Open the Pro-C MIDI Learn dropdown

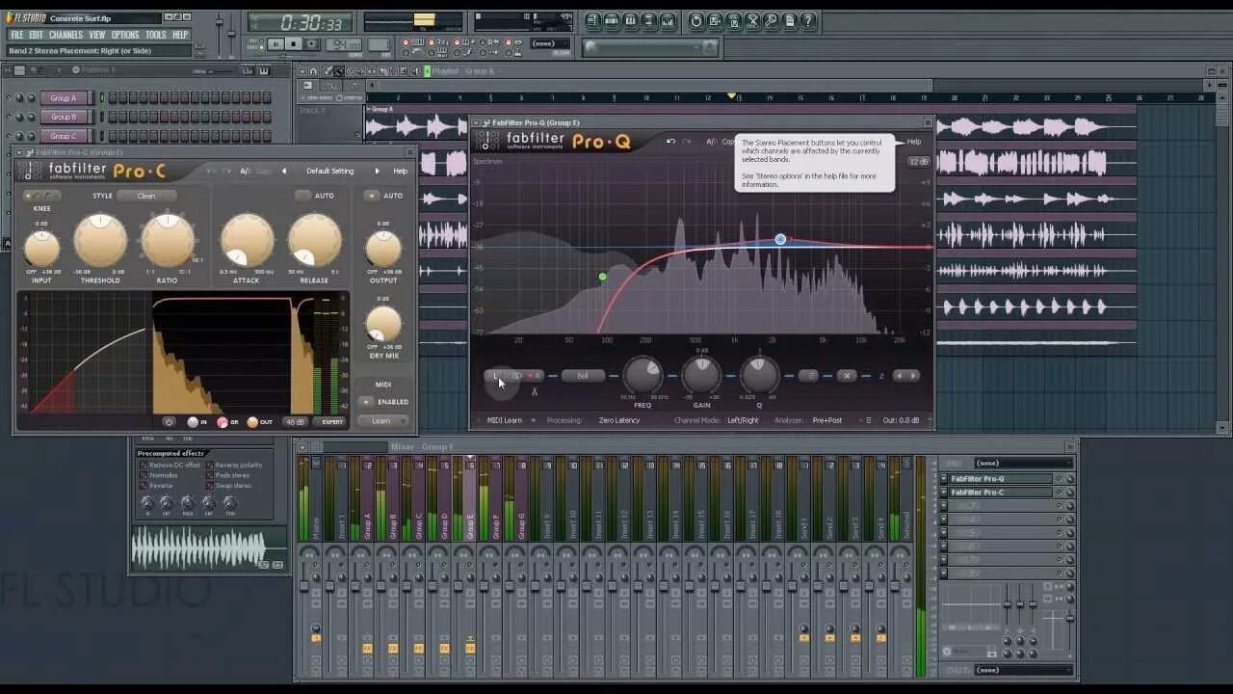384,421
